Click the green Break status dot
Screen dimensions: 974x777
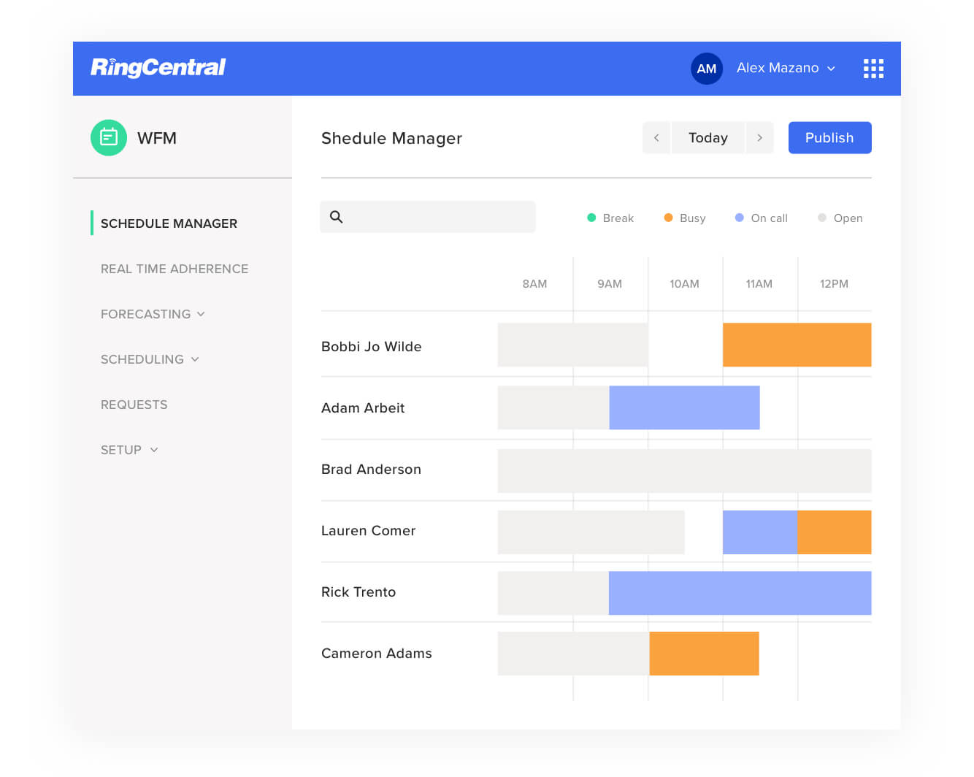click(x=591, y=218)
